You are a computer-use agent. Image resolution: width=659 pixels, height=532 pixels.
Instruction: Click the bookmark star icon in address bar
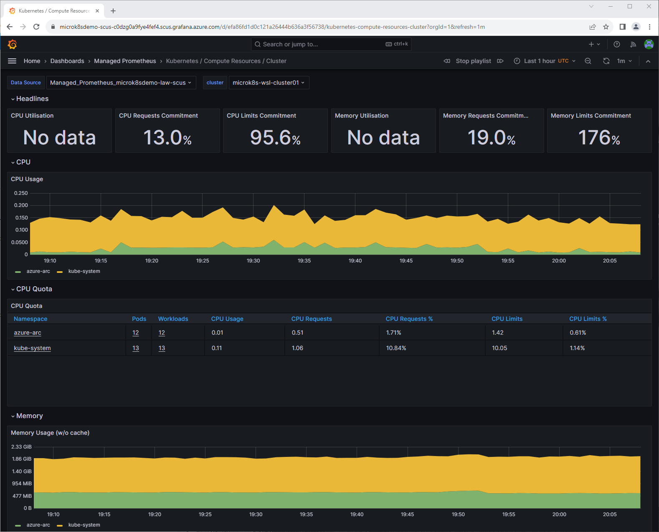click(606, 27)
